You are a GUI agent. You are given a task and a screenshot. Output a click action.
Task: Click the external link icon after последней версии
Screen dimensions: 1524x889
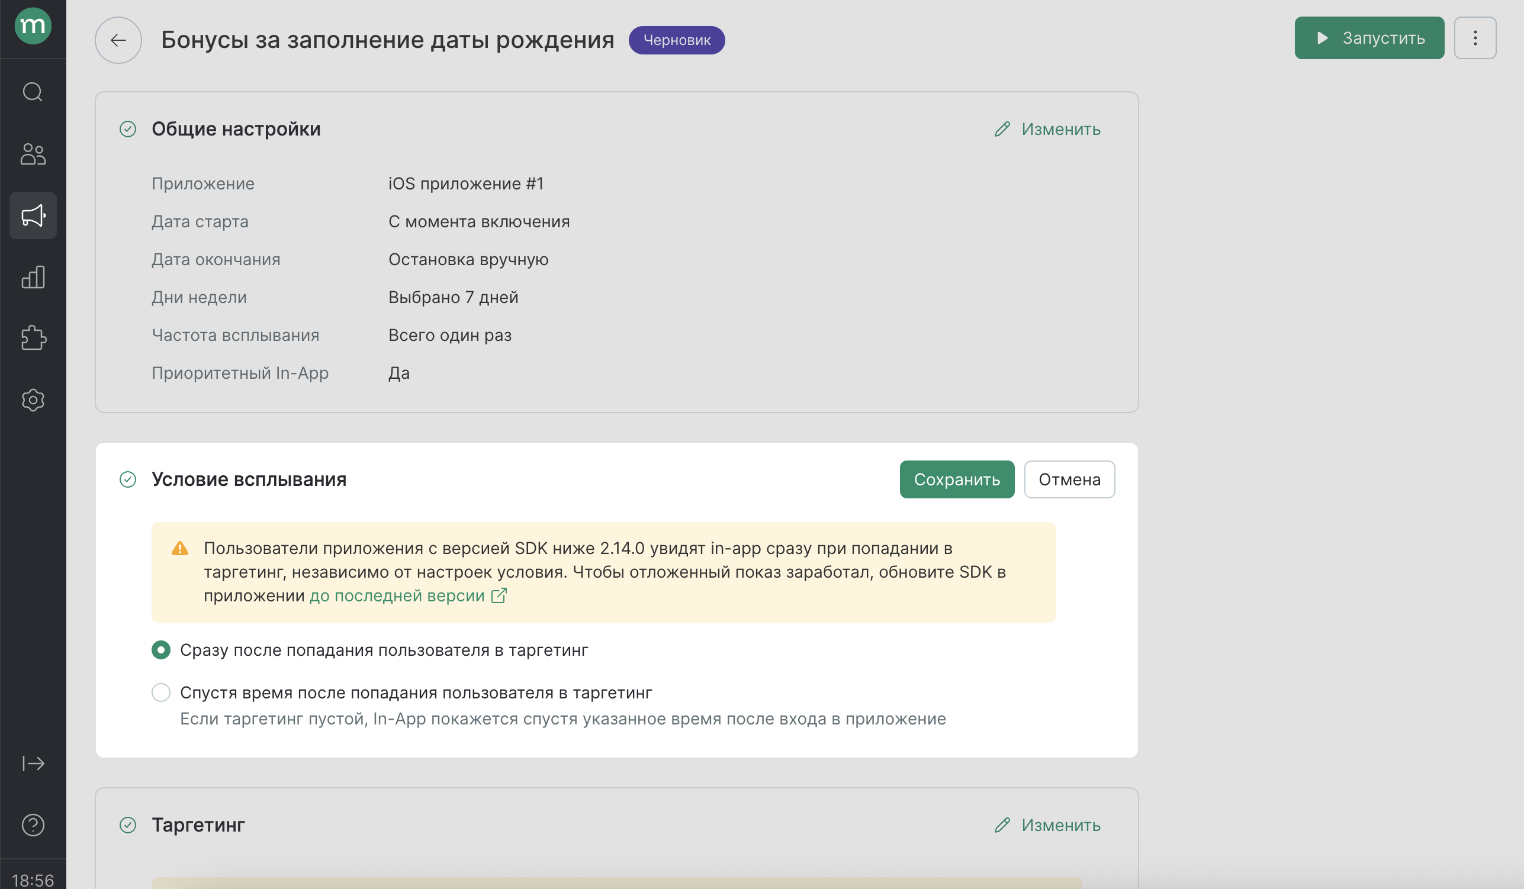tap(499, 595)
